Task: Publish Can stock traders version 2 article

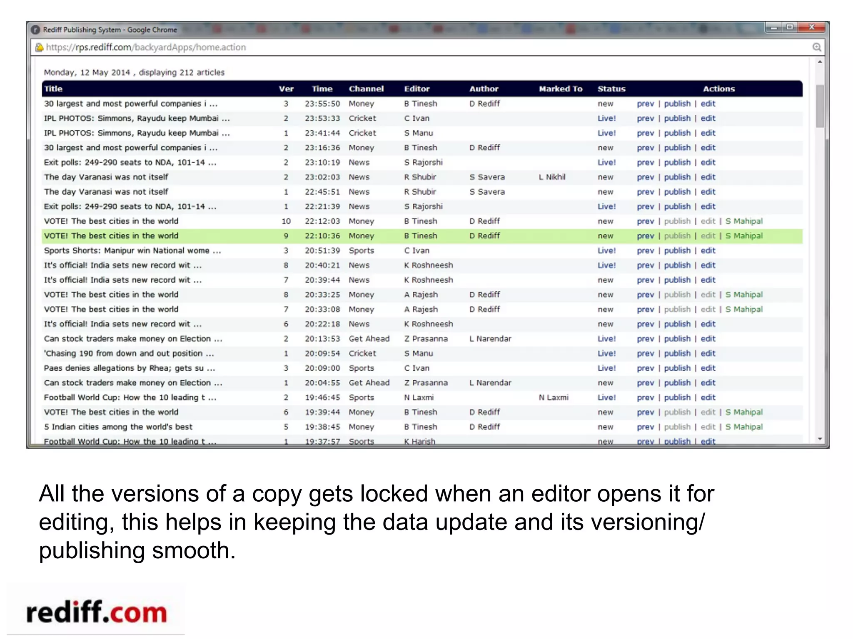Action: coord(677,339)
